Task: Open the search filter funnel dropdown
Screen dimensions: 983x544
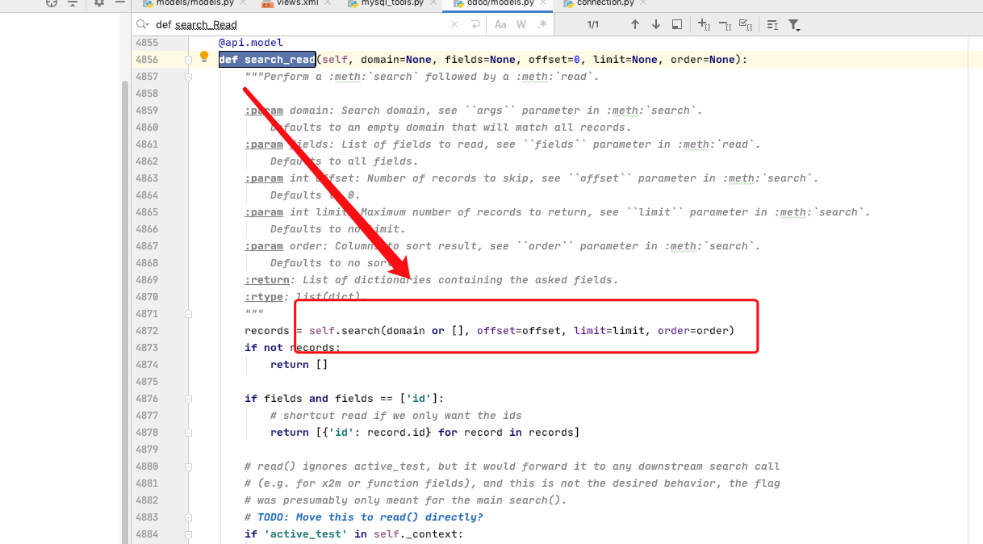Action: point(794,25)
